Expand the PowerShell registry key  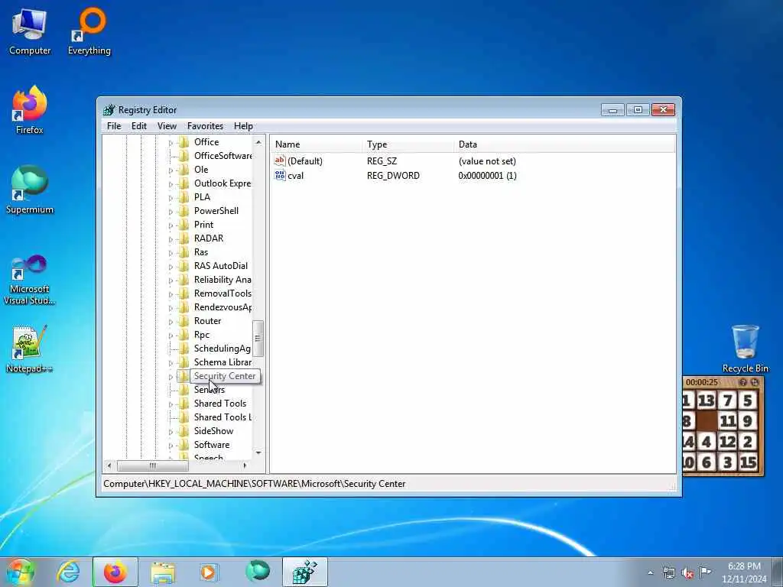(x=171, y=212)
